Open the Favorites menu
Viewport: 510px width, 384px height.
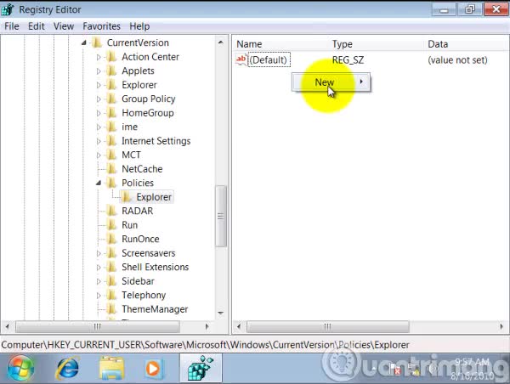click(101, 26)
